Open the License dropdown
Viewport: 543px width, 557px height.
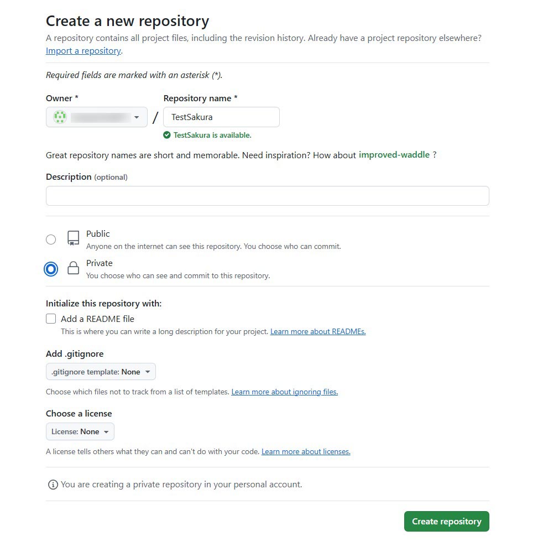[x=80, y=431]
